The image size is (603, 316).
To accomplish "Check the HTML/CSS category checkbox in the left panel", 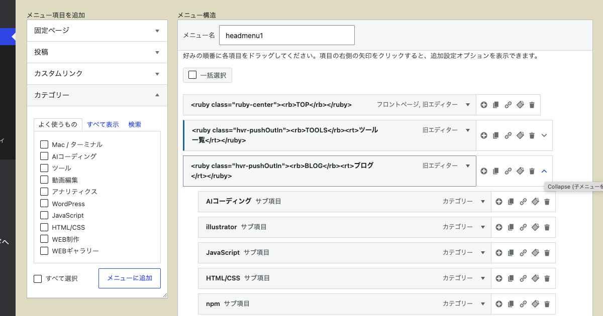I will coord(44,227).
